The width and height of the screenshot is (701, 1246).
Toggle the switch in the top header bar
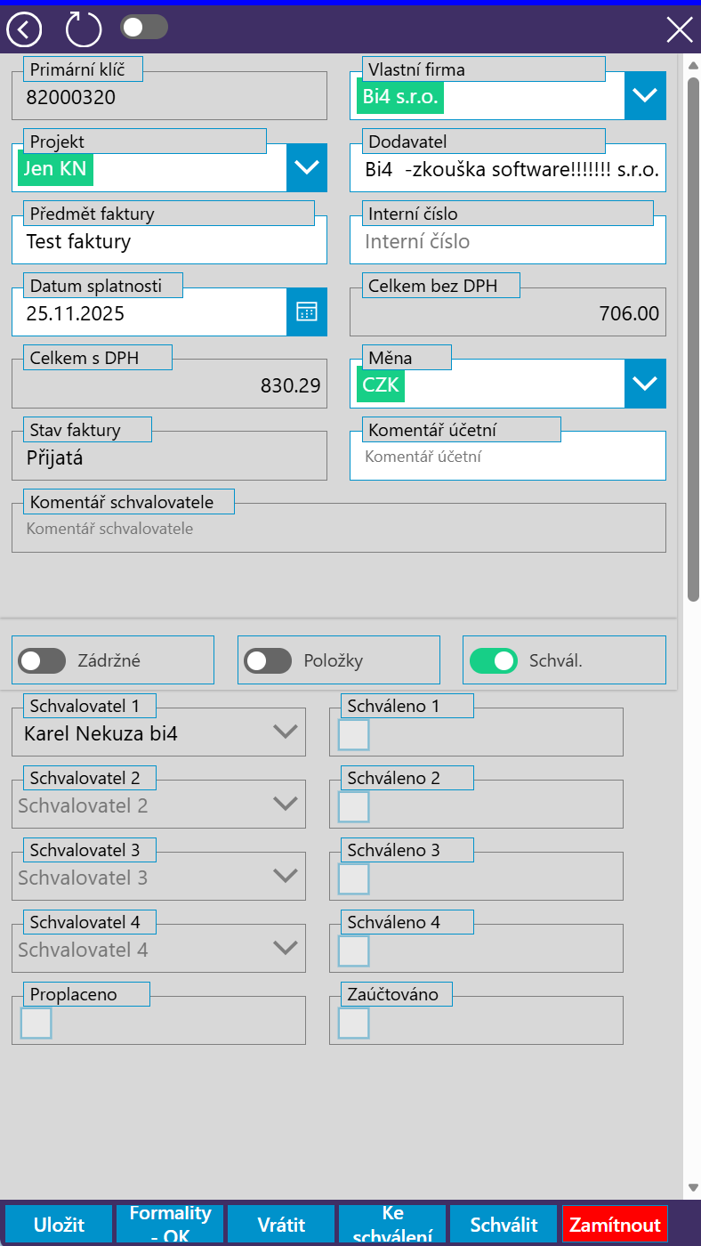point(144,27)
